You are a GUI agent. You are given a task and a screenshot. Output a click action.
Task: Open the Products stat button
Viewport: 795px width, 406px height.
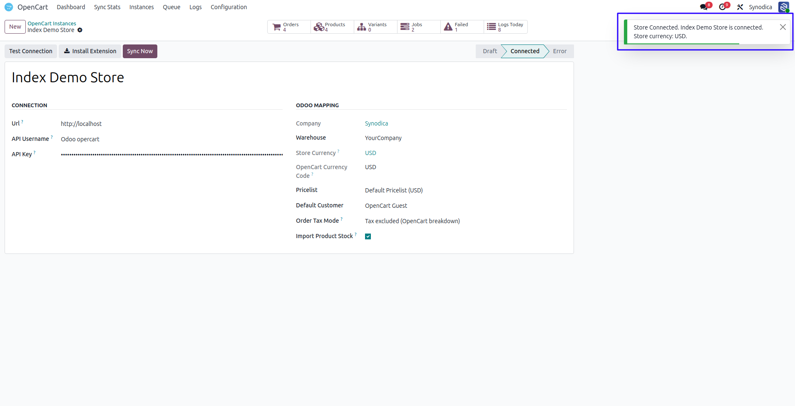click(x=332, y=27)
